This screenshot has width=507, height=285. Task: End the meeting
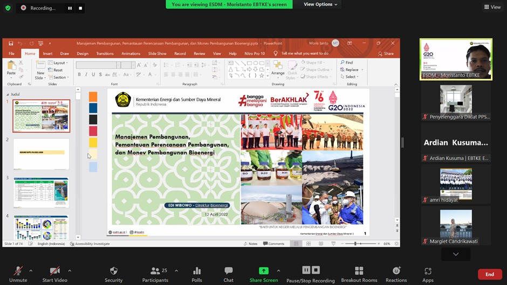(490, 274)
